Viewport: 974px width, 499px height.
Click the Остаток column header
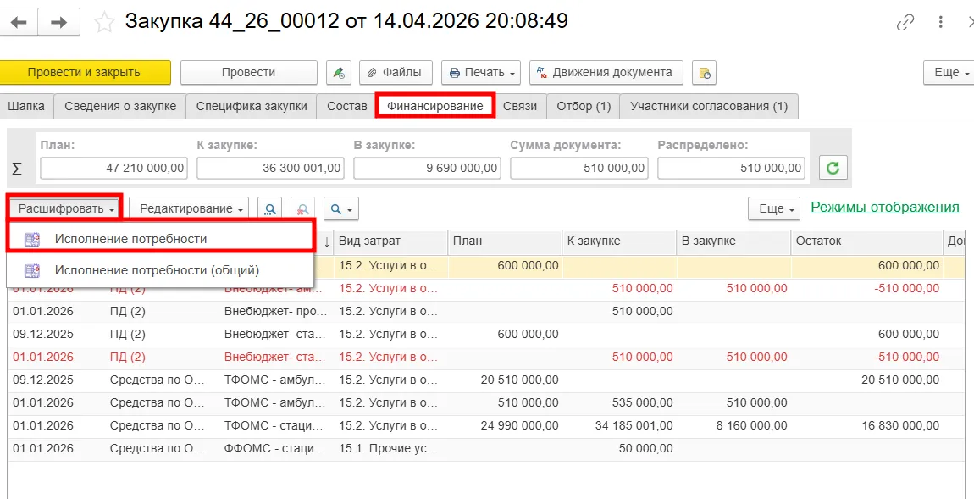click(x=867, y=241)
